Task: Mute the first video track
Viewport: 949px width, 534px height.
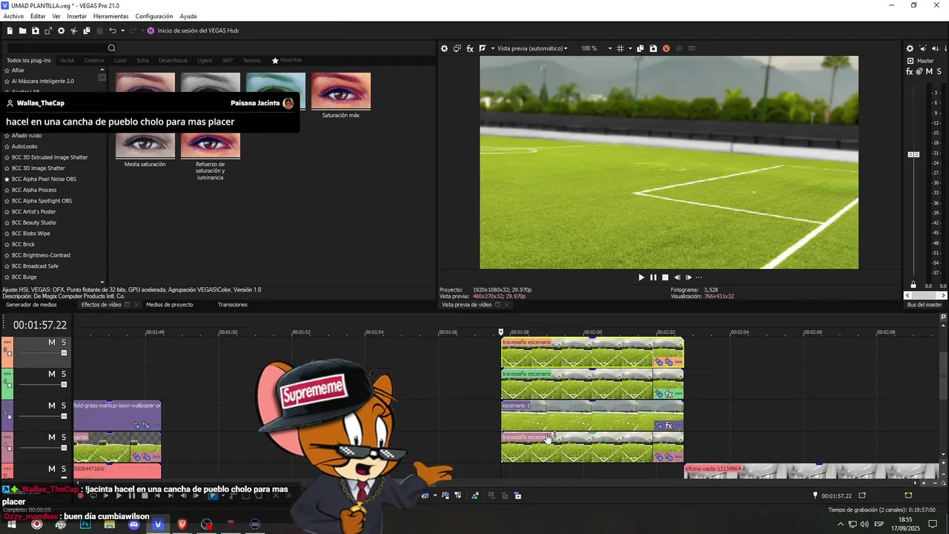Action: click(52, 342)
